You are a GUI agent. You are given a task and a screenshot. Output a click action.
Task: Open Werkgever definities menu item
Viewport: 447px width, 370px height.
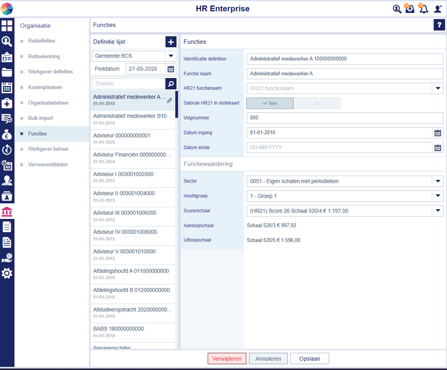tap(51, 71)
